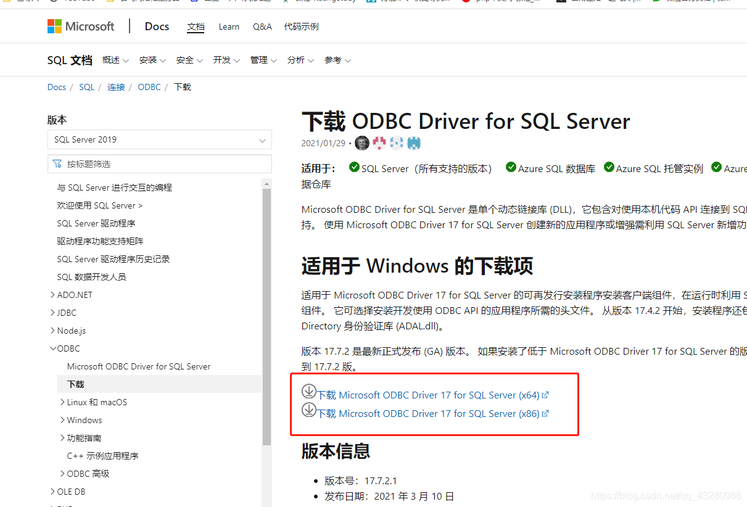Open the pink identicon contributor avatar
747x507 pixels.
coord(379,143)
